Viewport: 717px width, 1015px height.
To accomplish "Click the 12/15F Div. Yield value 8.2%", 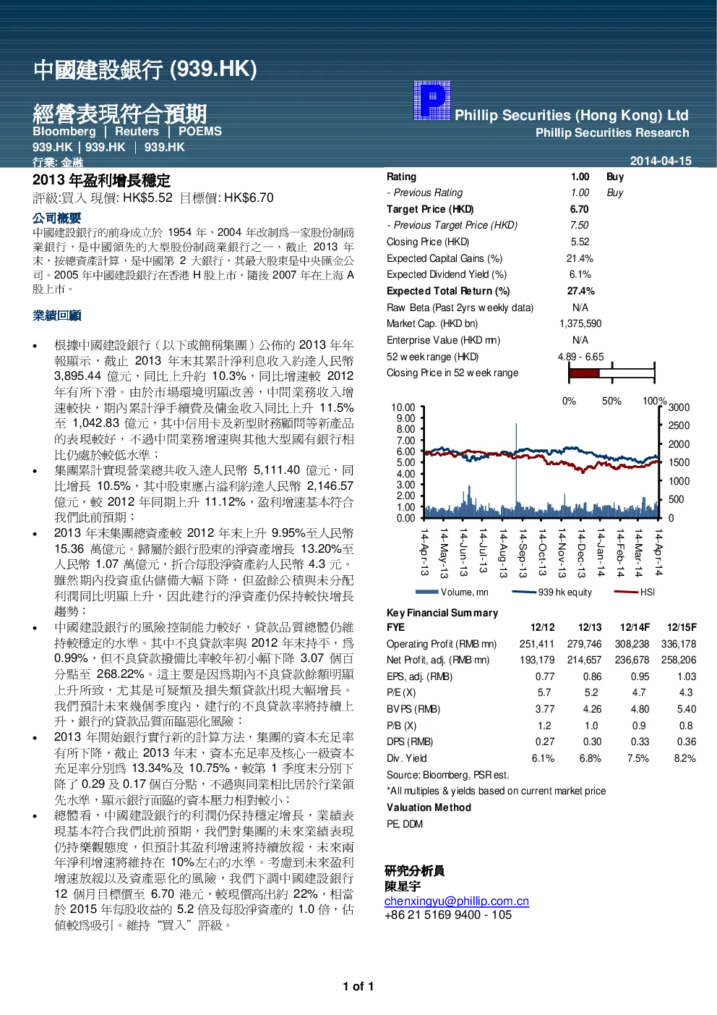I will (x=685, y=758).
